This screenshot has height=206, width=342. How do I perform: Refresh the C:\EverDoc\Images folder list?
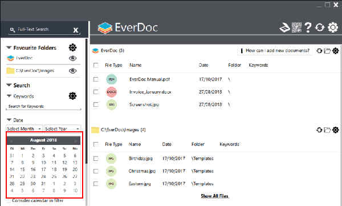(319, 130)
